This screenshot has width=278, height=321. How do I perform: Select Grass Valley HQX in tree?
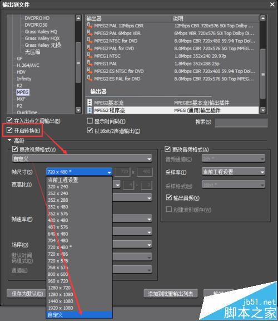(x=42, y=38)
